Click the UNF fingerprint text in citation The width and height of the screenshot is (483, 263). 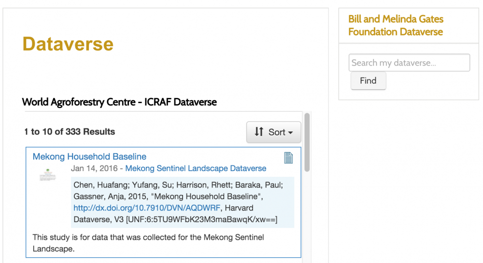click(202, 220)
